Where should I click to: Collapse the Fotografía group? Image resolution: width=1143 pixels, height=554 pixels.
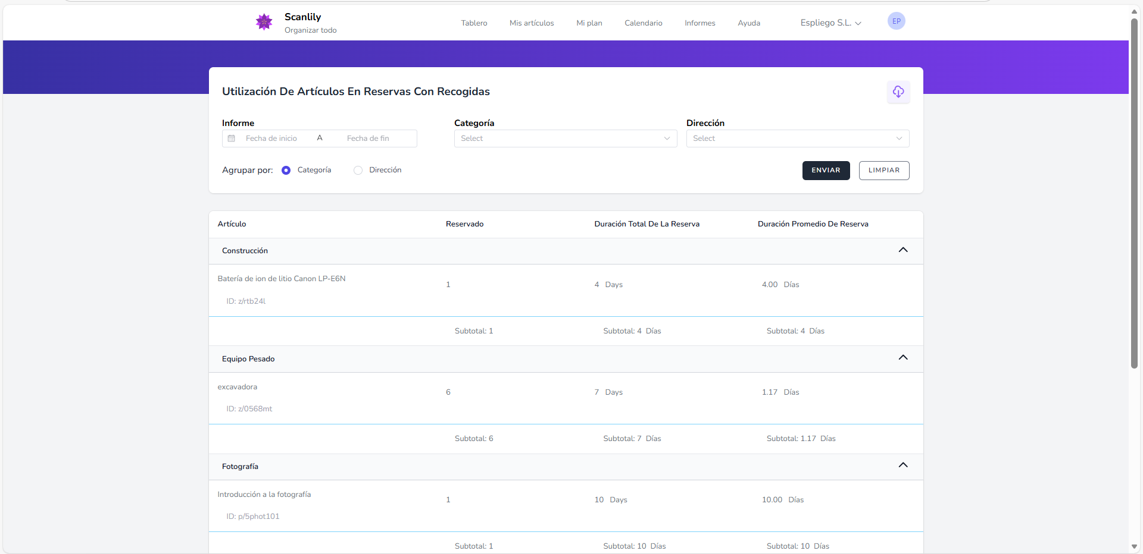tap(902, 465)
